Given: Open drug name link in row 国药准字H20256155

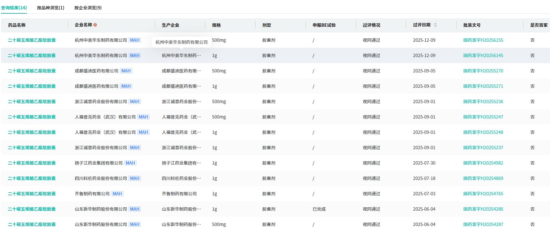Looking at the screenshot, I should (32, 40).
